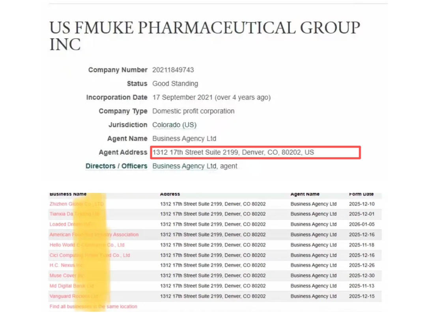Click the Form Date column header
426x313 pixels.
361,194
